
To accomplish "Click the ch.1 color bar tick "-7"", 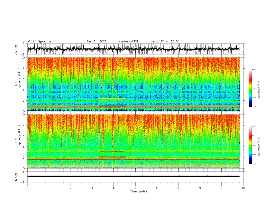I will [x=255, y=107].
